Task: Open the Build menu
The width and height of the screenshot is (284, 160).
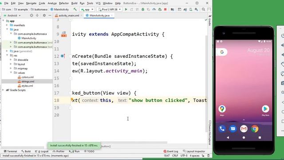Action: (74, 3)
